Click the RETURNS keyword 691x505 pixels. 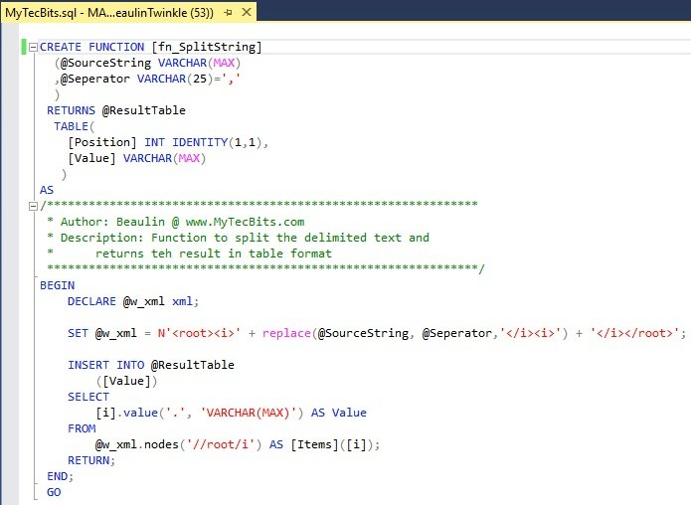[71, 110]
